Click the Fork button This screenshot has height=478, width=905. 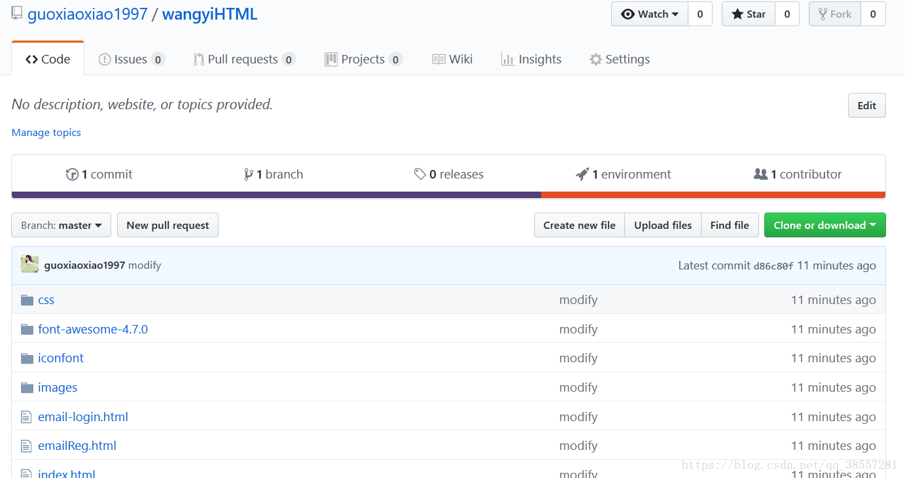(x=834, y=14)
